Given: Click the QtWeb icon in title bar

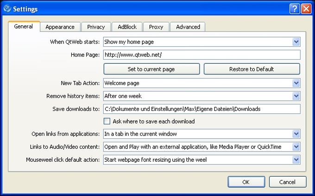Looking at the screenshot, I should click(x=7, y=9).
